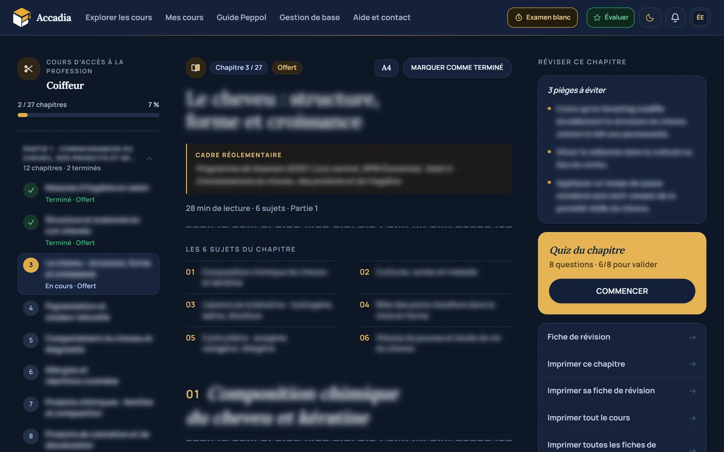
Task: Open chapter 7 in sidebar
Action: [88, 408]
